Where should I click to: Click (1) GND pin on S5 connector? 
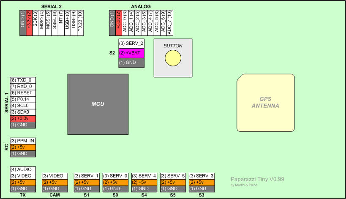(x=173, y=188)
